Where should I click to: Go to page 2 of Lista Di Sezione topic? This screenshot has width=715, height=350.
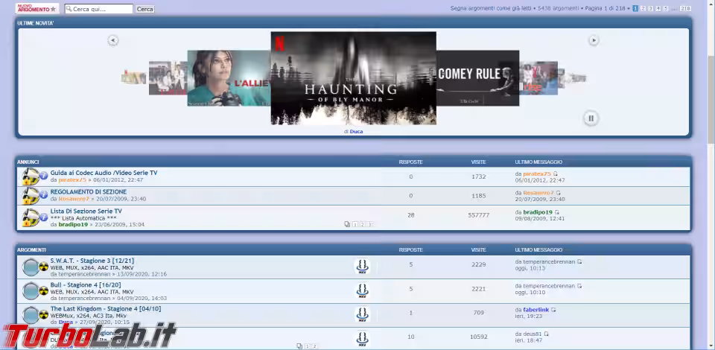pyautogui.click(x=363, y=224)
